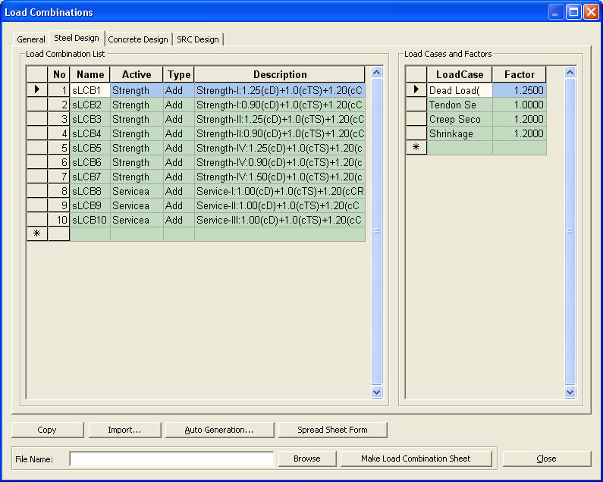Image resolution: width=603 pixels, height=482 pixels.
Task: Select row sLCB5 in combination list
Action: coord(90,148)
